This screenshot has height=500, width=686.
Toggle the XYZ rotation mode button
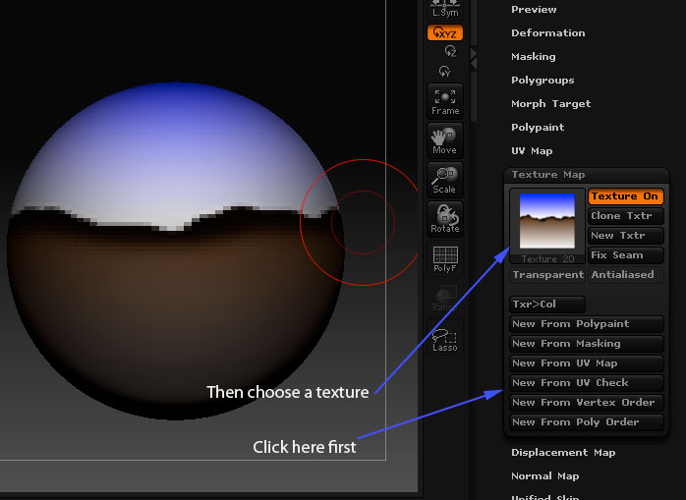[x=445, y=32]
